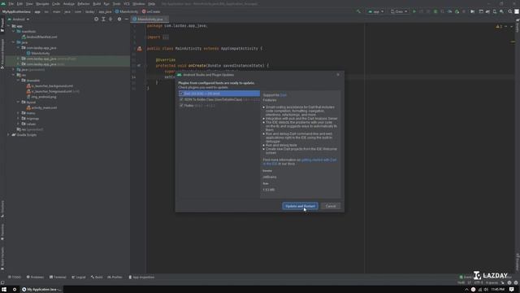Uncheck JSON To Kotlin Class plugin checkbox
520x293 pixels.
tap(181, 99)
